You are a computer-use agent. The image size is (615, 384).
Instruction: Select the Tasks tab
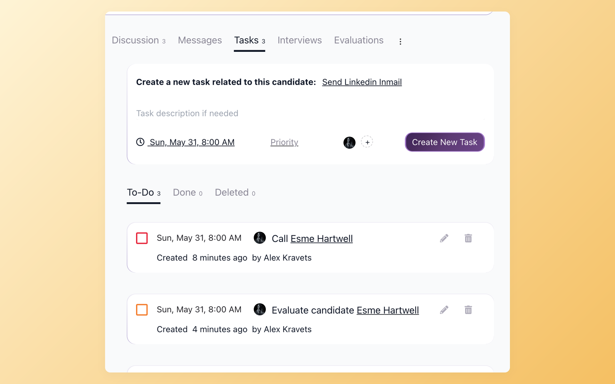[250, 40]
